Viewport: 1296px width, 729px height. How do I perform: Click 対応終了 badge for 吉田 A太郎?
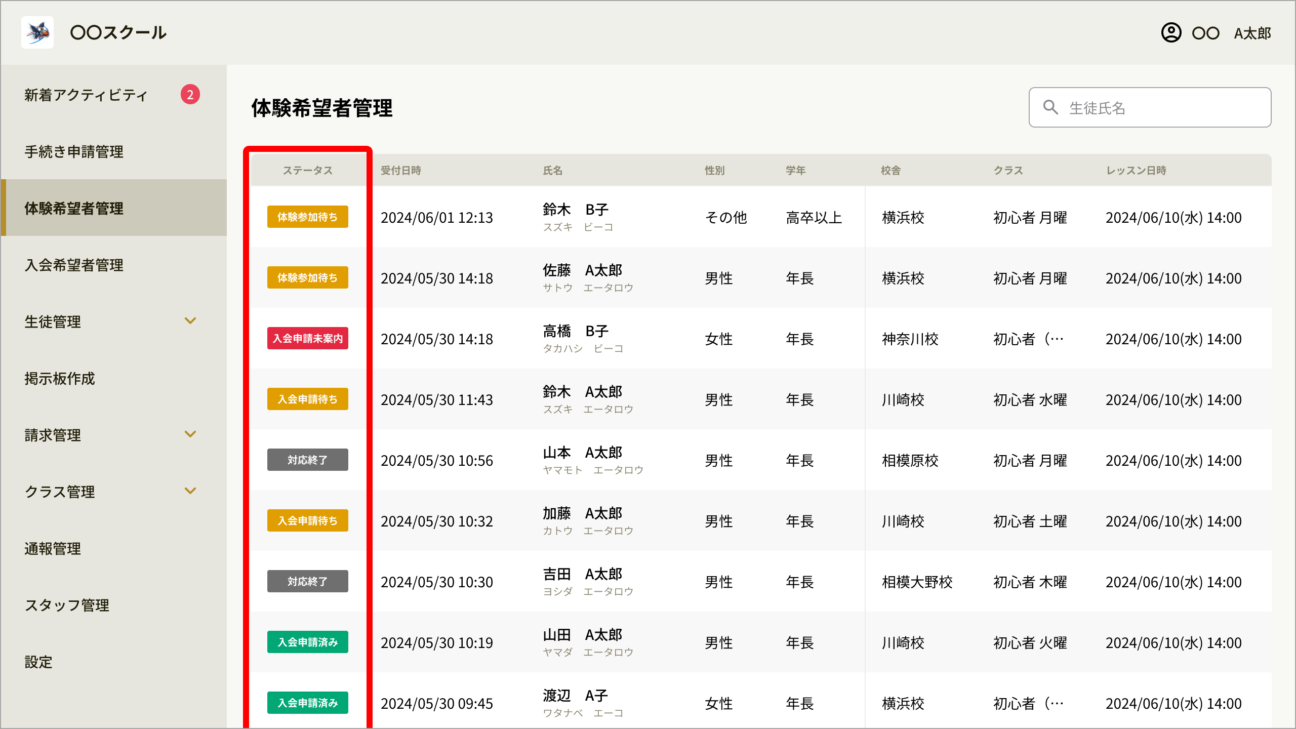[308, 581]
